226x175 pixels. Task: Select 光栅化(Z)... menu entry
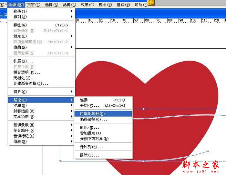41,78
